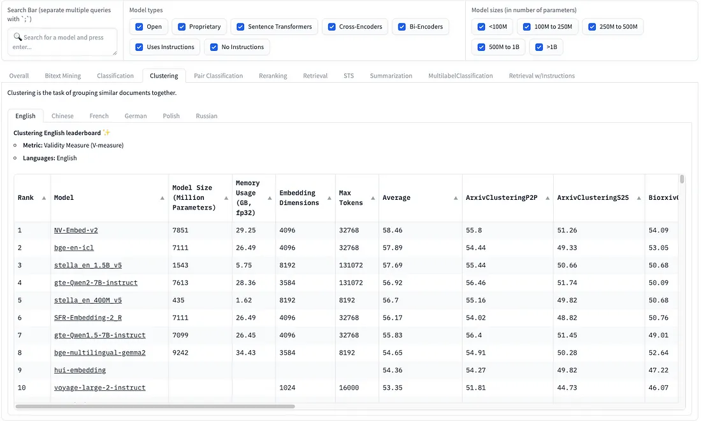This screenshot has width=701, height=422.
Task: Open the Reranking tab
Action: [x=273, y=76]
